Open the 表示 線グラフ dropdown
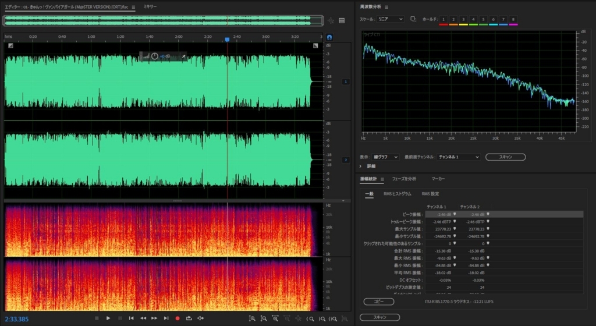The image size is (596, 326). 385,157
